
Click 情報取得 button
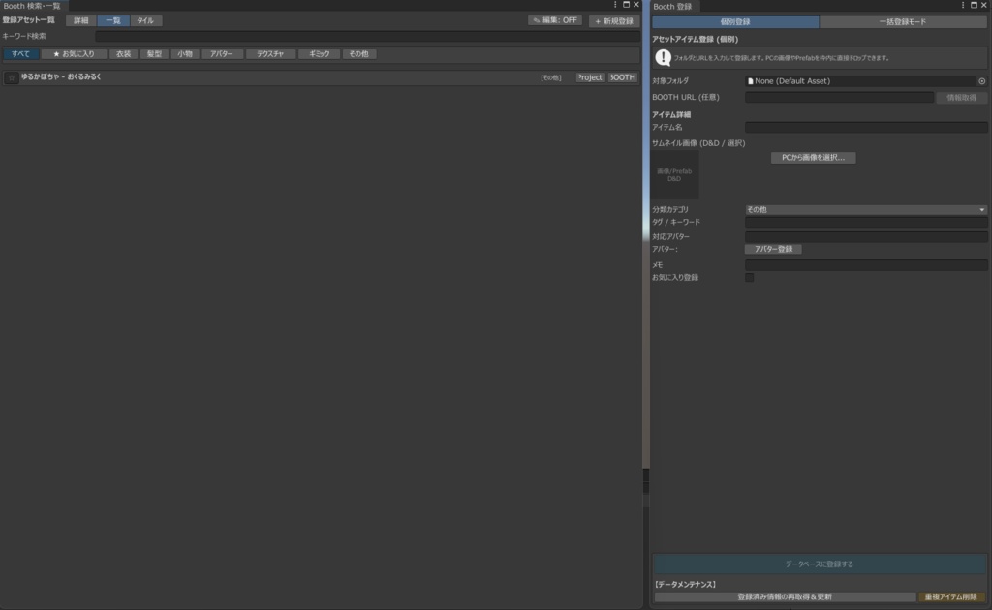961,98
